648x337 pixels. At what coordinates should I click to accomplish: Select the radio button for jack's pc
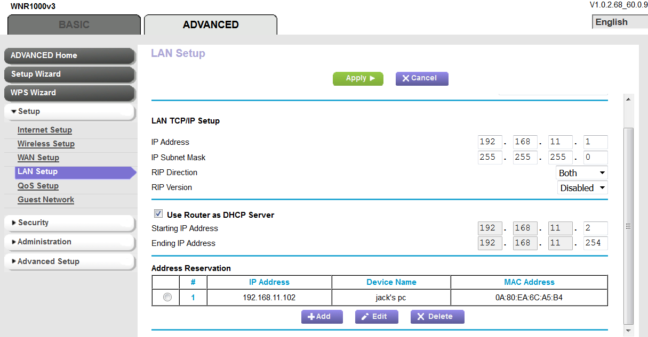167,298
